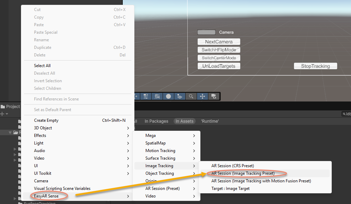351x204 pixels.
Task: Click the plus add-asset icon
Action: coord(2,114)
